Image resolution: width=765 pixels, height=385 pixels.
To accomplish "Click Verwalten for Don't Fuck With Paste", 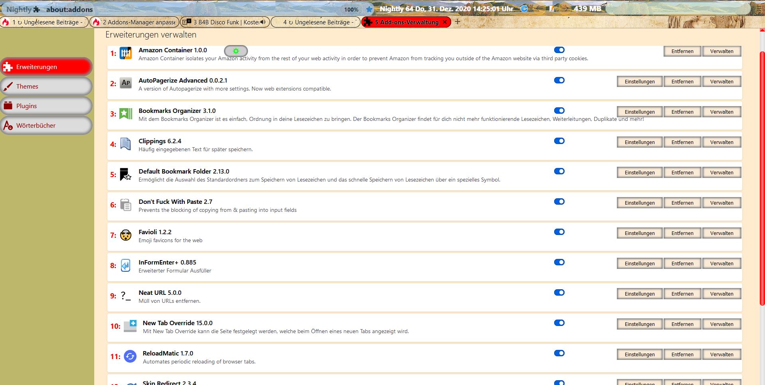I will [721, 203].
